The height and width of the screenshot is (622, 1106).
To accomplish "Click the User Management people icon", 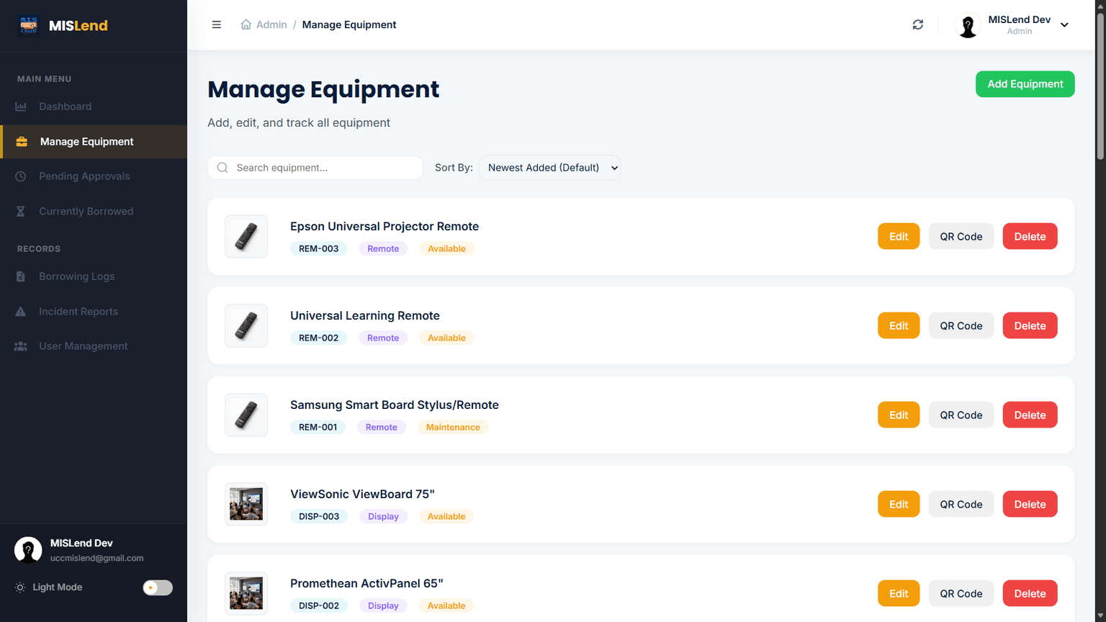I will point(21,346).
